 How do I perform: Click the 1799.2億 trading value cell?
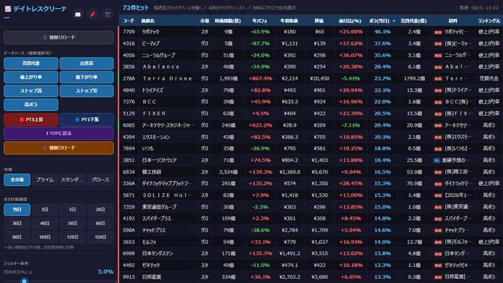coord(414,78)
